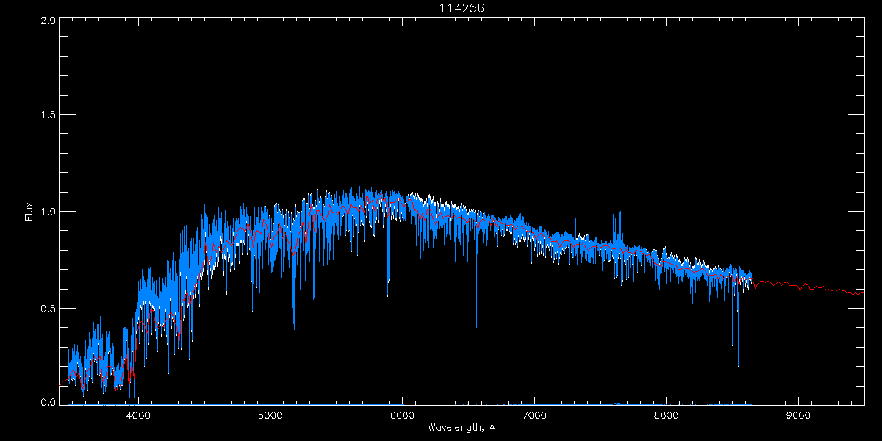
Task: Click bottom of deep absorption line near 6560 Å
Action: click(476, 326)
